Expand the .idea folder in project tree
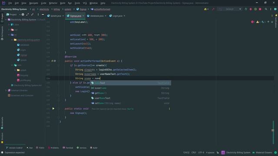 pos(9,25)
